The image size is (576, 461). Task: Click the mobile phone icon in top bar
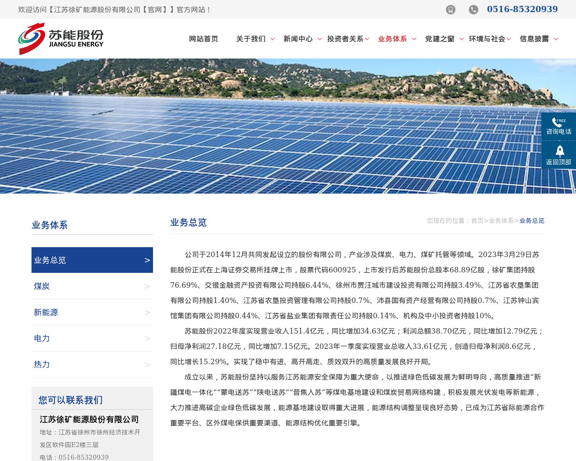click(450, 9)
